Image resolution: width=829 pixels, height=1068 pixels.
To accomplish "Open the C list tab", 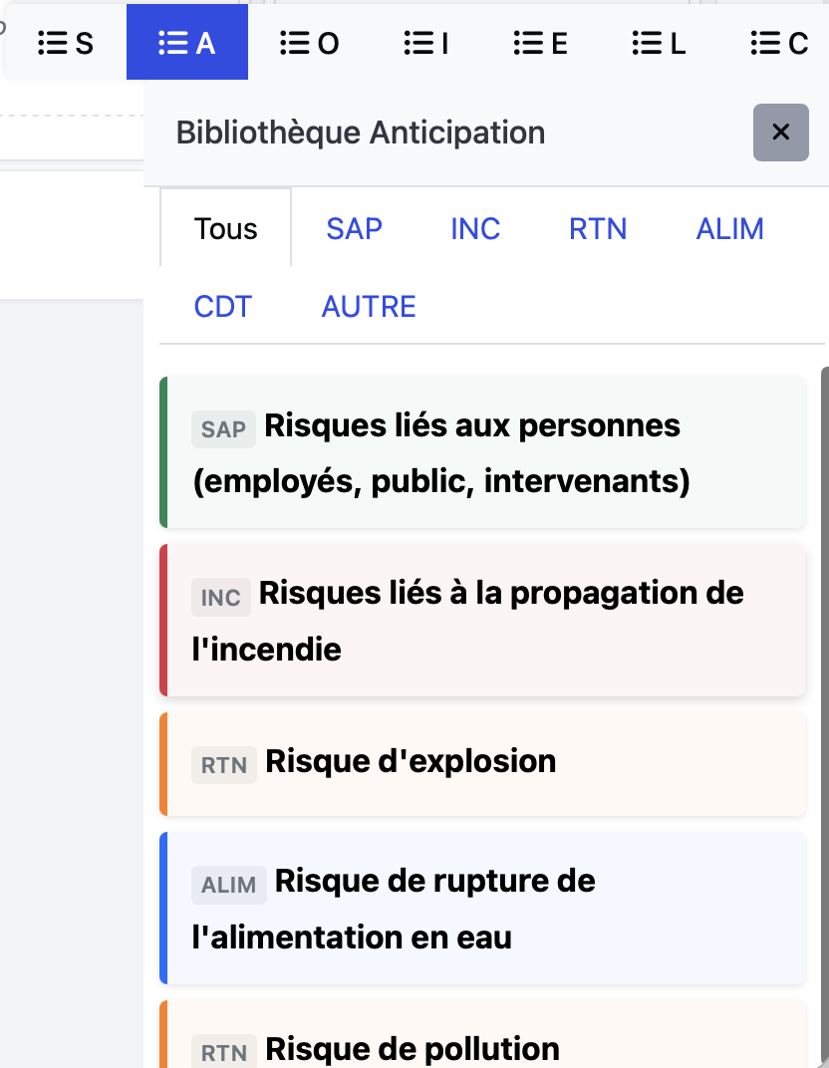I will point(778,43).
